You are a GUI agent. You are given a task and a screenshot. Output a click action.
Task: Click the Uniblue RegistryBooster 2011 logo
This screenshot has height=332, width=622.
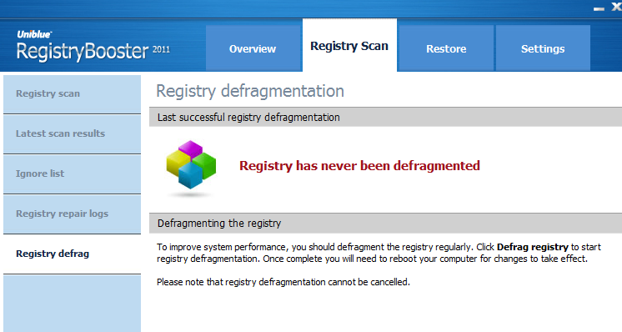[x=93, y=46]
